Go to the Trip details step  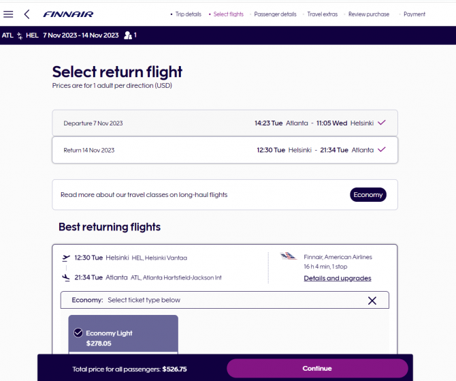[188, 14]
